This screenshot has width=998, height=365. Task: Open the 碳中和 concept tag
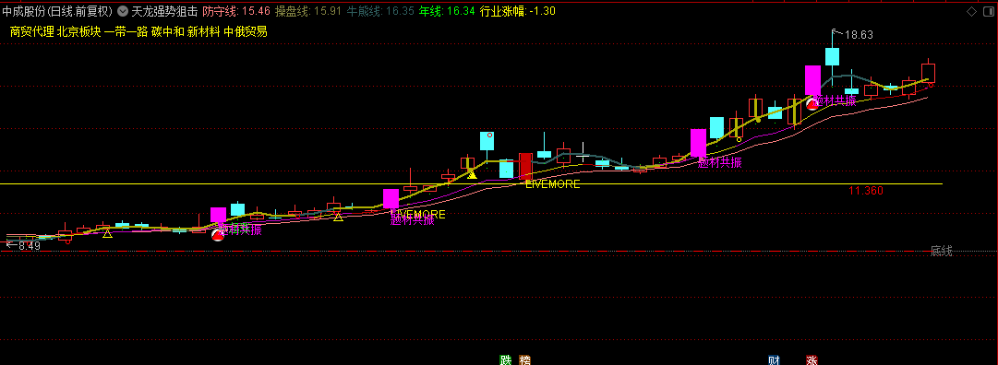click(x=167, y=31)
